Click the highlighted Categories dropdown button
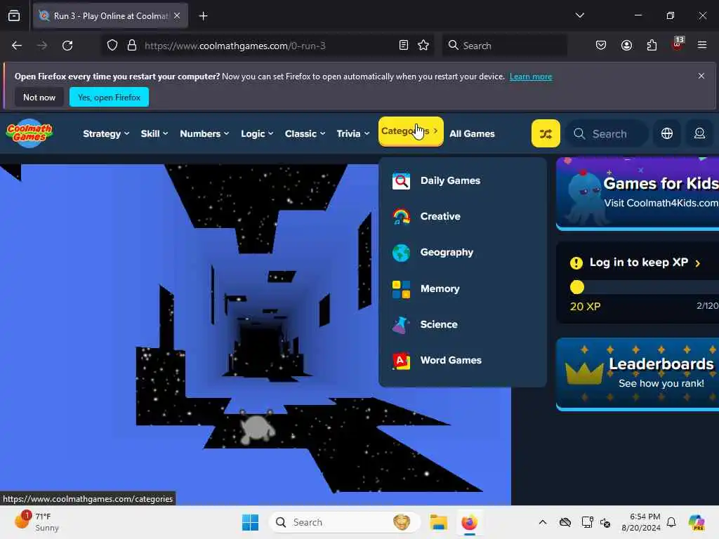This screenshot has height=539, width=719. tap(410, 131)
